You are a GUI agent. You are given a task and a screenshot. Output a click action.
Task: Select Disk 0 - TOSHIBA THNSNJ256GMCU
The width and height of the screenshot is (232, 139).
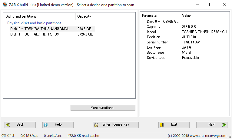point(40,29)
